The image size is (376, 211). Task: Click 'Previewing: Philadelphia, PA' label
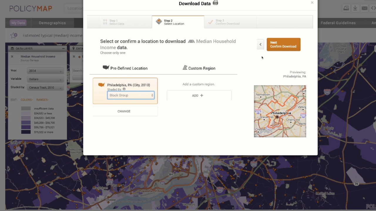click(x=295, y=74)
